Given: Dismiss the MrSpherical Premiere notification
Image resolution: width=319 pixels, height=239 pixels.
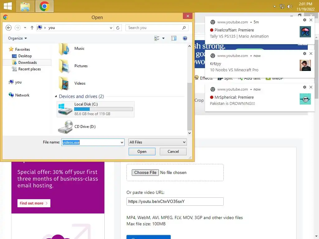Looking at the screenshot, I should click(311, 87).
